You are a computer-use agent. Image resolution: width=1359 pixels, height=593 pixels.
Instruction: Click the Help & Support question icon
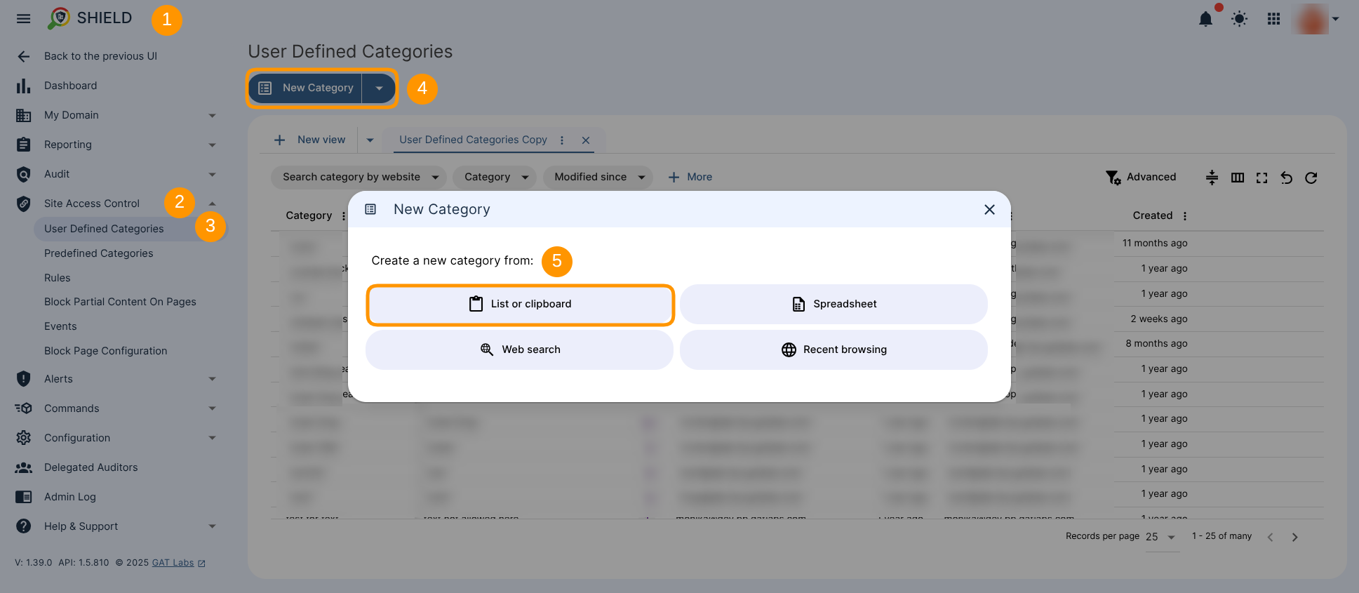coord(24,526)
